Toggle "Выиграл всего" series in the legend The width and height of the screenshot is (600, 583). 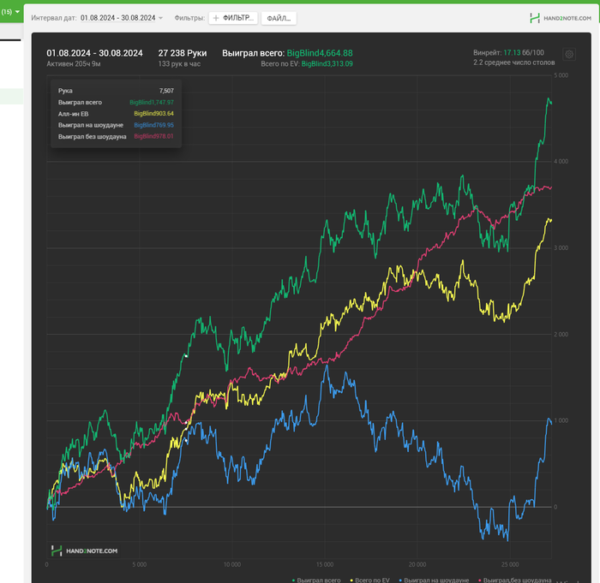pos(317,580)
